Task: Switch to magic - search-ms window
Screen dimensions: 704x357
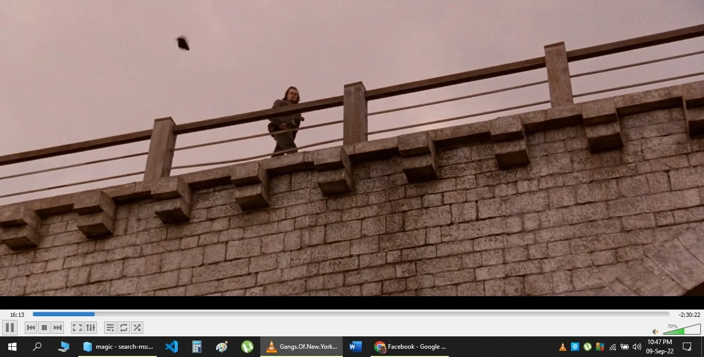Action: (118, 347)
